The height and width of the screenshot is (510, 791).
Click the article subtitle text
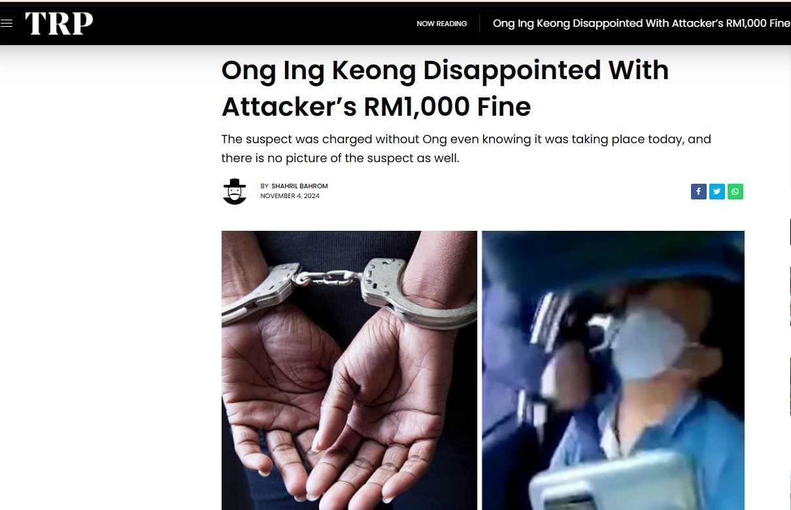point(466,148)
